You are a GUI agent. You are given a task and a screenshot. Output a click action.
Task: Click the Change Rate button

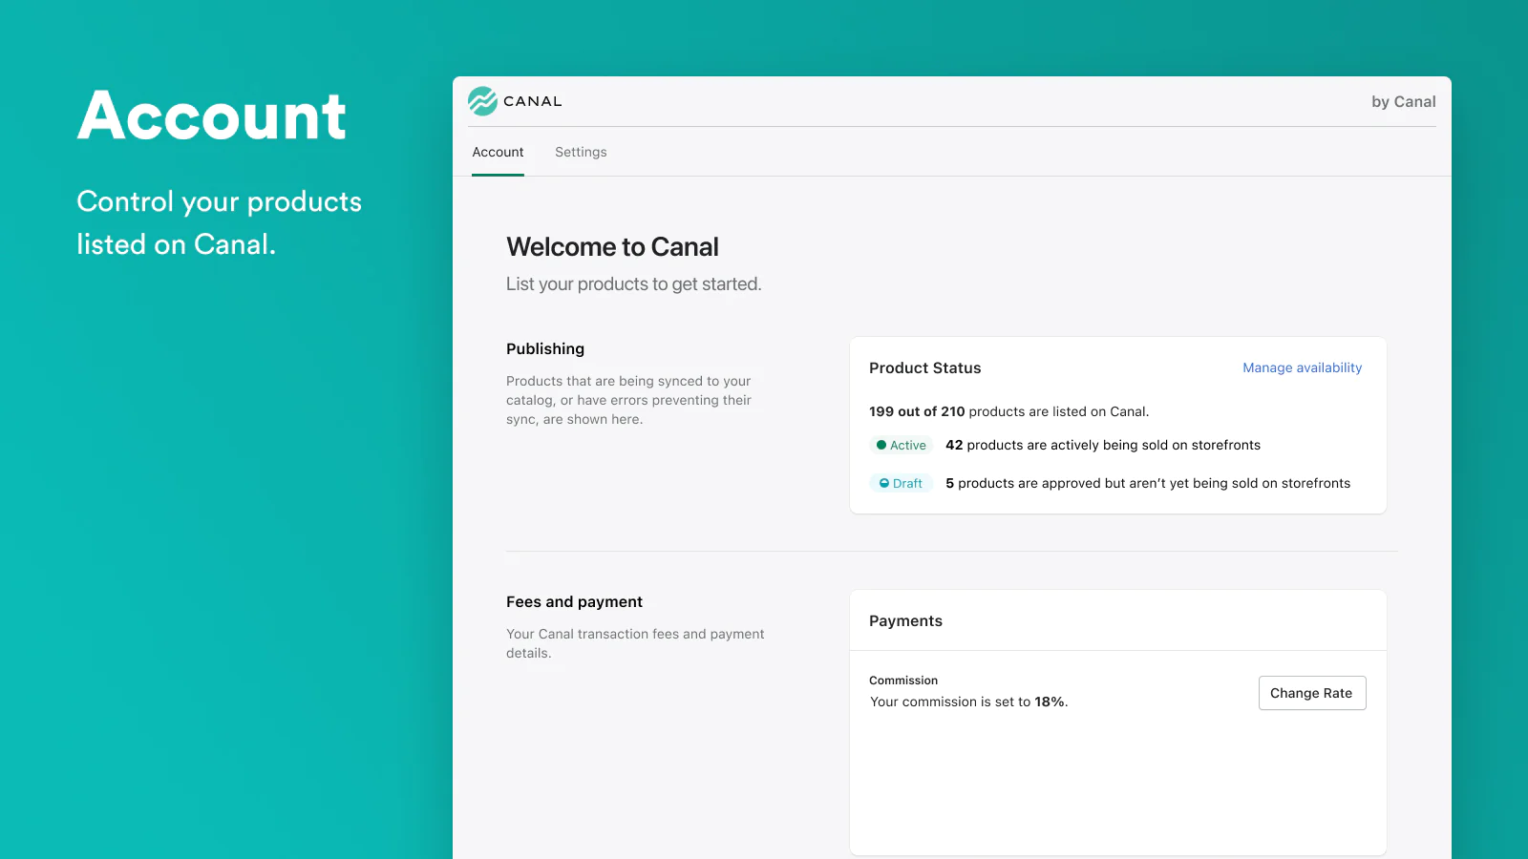(x=1312, y=693)
